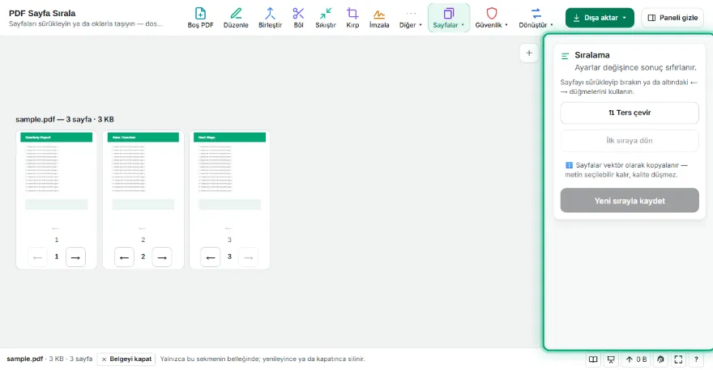Click the Sıralama panel heading

point(592,55)
